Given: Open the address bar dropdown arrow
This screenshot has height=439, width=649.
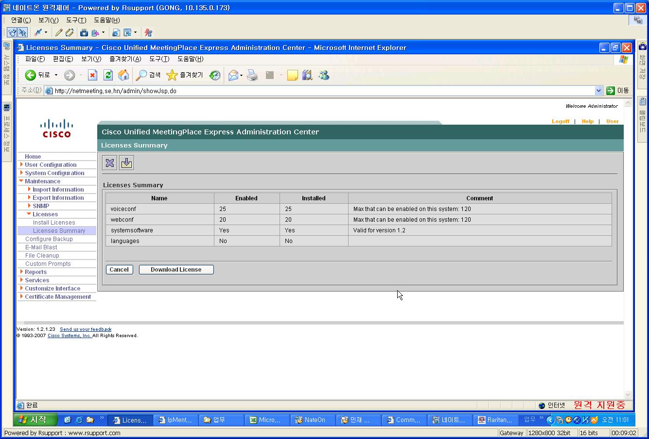Looking at the screenshot, I should pos(598,91).
